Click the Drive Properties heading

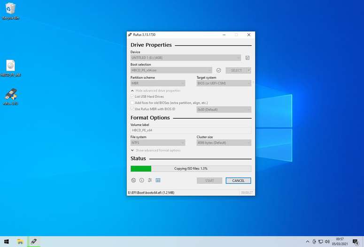click(151, 45)
